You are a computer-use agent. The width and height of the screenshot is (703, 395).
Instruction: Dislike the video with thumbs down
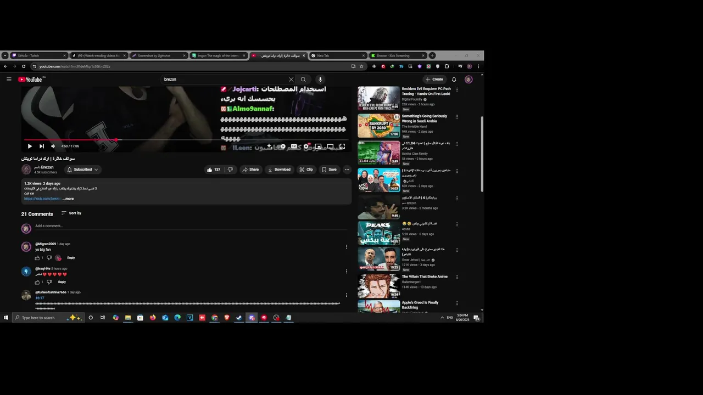(x=230, y=170)
